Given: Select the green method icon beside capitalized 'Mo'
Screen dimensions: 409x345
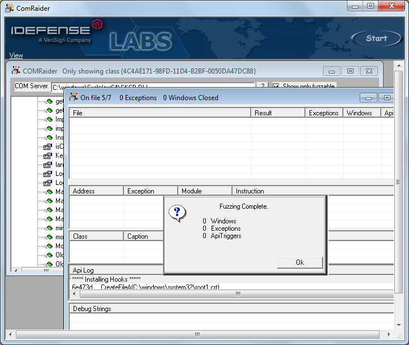Looking at the screenshot, I should click(49, 246).
